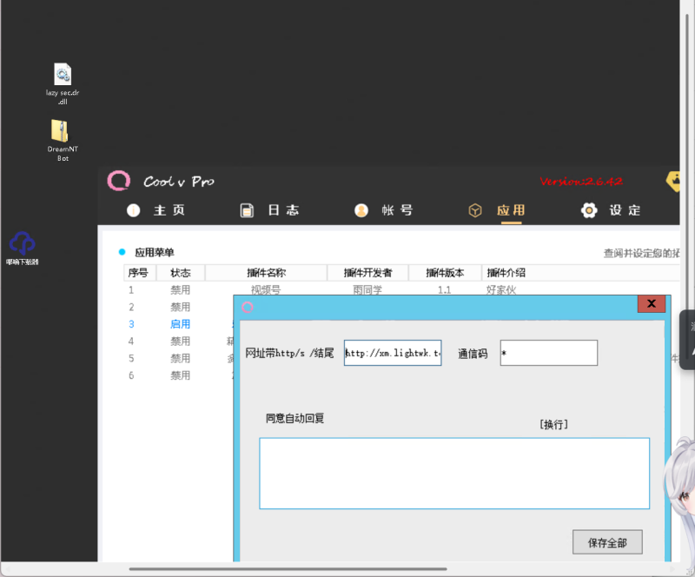The width and height of the screenshot is (695, 577).
Task: Click the http://xm.lightwk URL input field
Action: click(x=392, y=353)
